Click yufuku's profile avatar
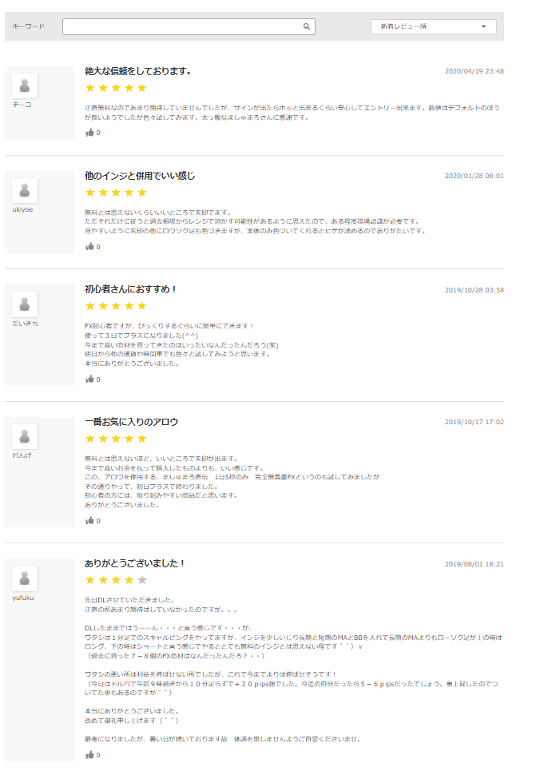 [25, 578]
